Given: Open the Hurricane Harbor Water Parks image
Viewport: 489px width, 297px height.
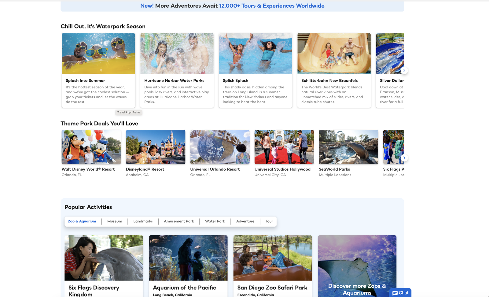Looking at the screenshot, I should [177, 54].
